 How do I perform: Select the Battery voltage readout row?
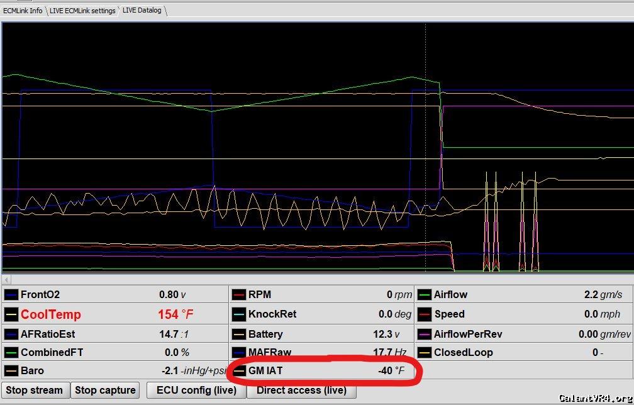pos(321,334)
